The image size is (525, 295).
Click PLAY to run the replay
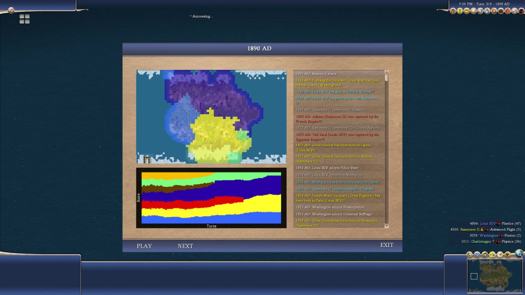click(144, 246)
